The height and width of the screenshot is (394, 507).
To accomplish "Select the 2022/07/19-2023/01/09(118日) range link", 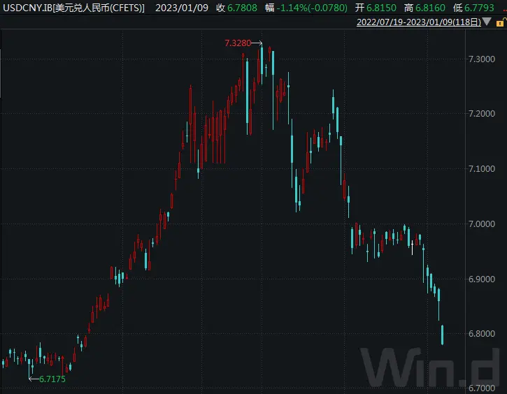I will click(x=419, y=22).
